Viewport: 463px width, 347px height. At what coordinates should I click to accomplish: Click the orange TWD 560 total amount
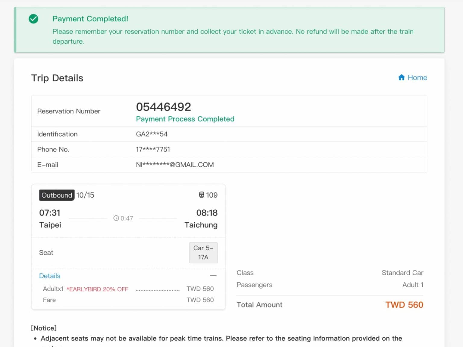(404, 305)
